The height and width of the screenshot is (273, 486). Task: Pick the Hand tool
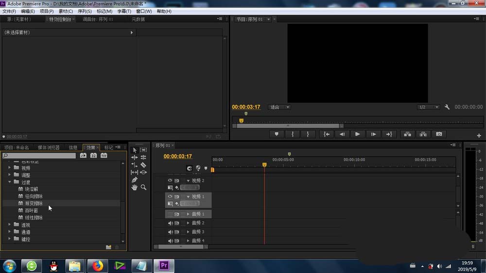[x=135, y=187]
